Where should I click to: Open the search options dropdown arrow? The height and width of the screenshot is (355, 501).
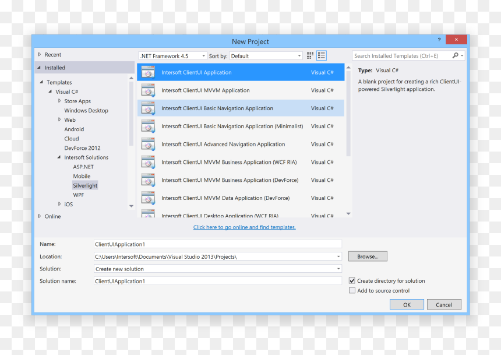(x=462, y=55)
